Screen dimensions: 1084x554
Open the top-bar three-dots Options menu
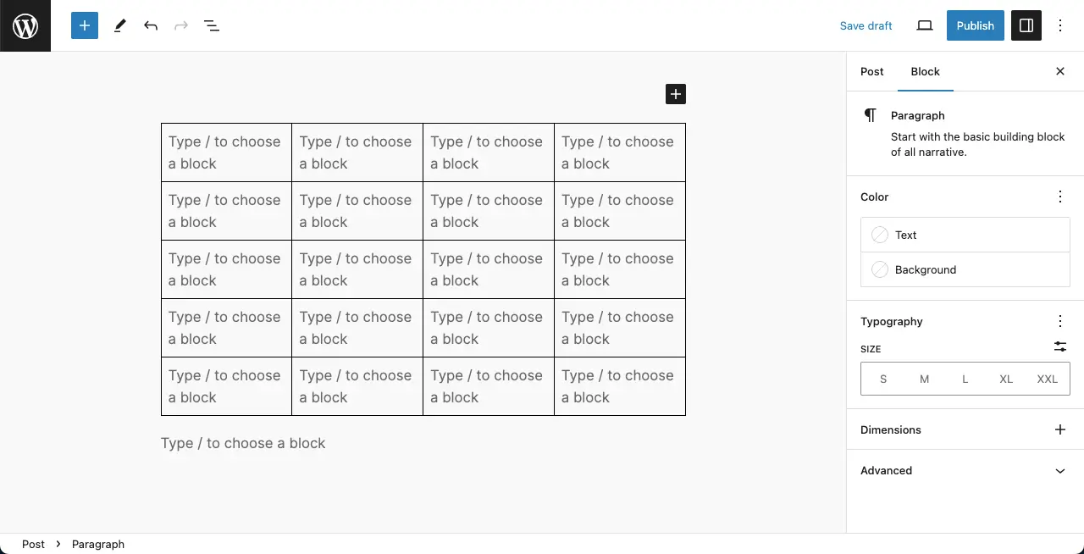(1060, 25)
